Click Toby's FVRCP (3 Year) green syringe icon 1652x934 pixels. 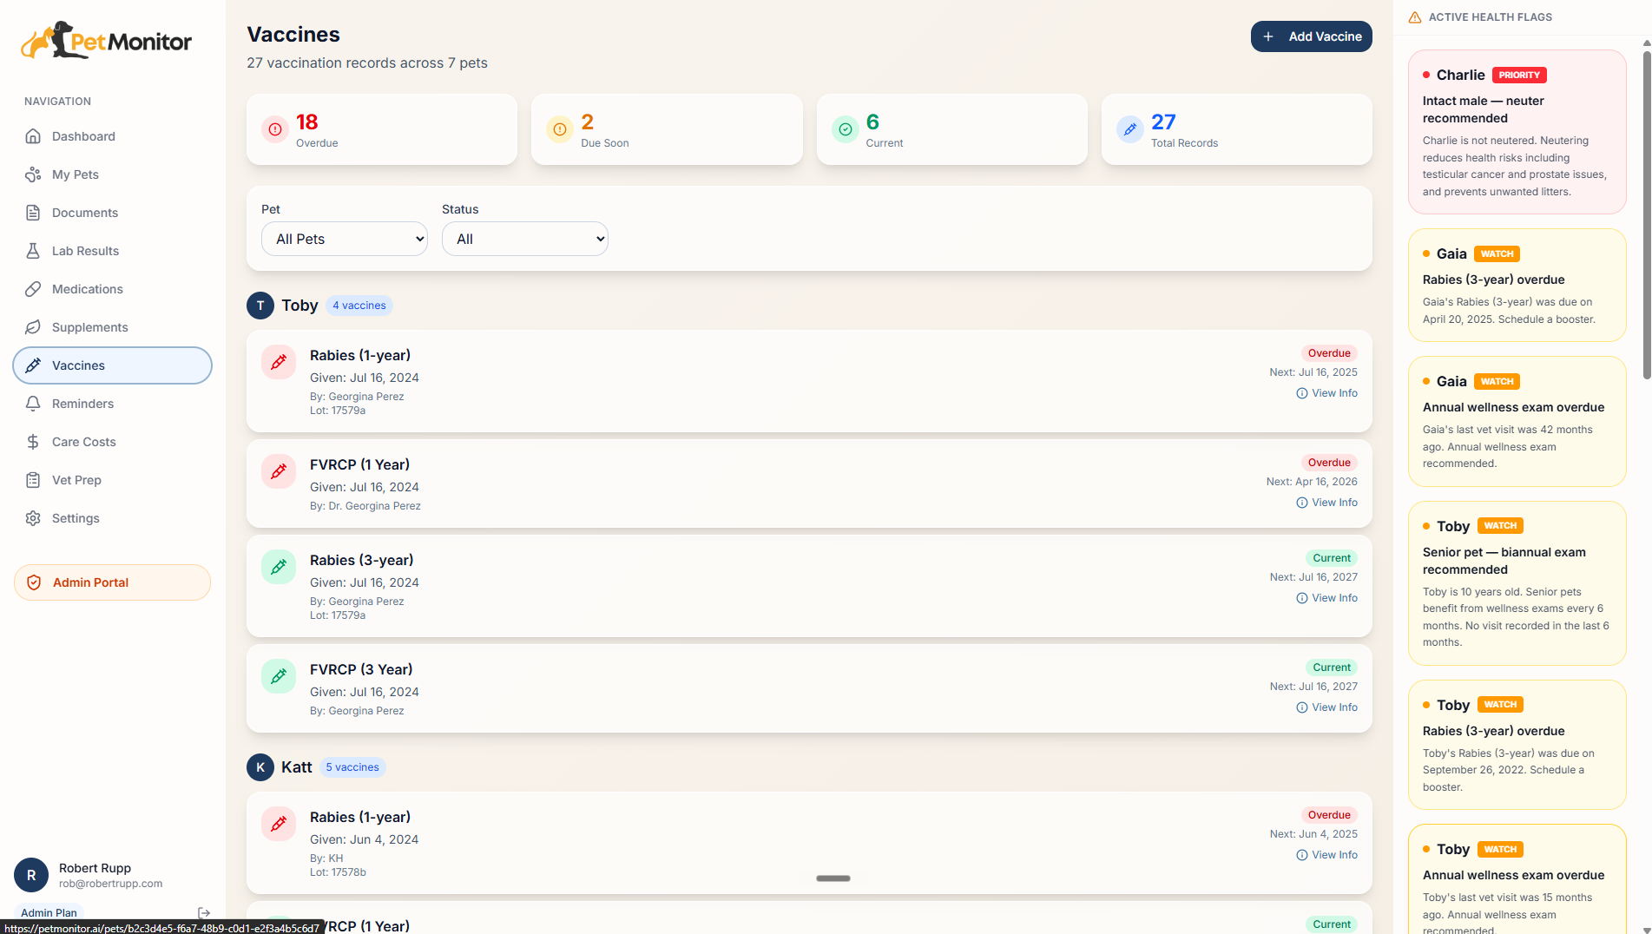[279, 676]
